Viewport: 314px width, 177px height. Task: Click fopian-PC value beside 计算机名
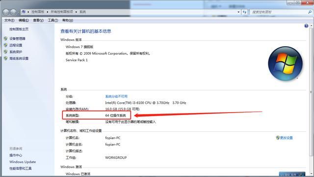click(x=113, y=138)
